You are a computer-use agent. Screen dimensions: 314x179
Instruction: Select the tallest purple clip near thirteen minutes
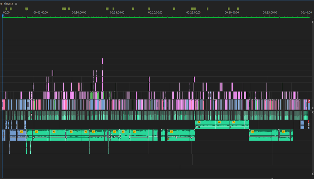tap(102, 61)
